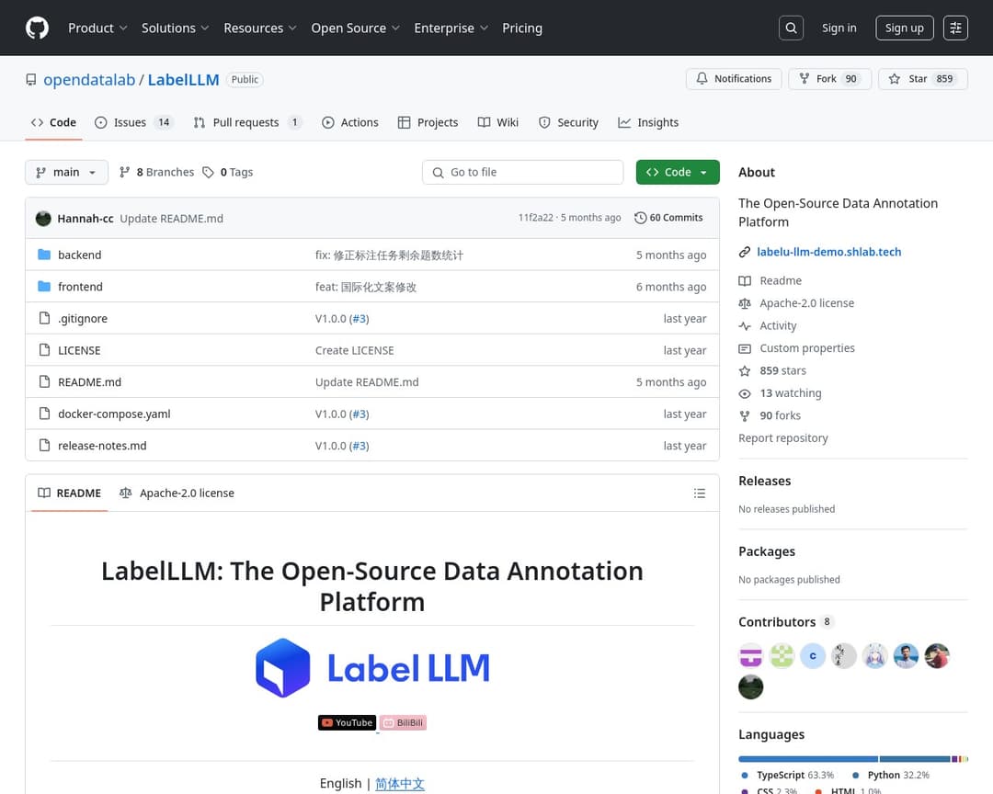Expand the Enterprise menu
Screen dimensions: 993x794
[x=451, y=28]
